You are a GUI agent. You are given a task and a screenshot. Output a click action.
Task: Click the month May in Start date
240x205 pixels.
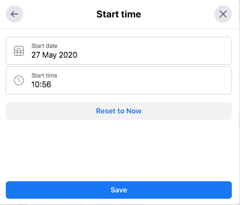pos(50,55)
